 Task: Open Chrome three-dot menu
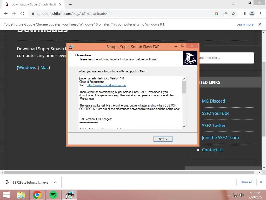click(x=260, y=14)
